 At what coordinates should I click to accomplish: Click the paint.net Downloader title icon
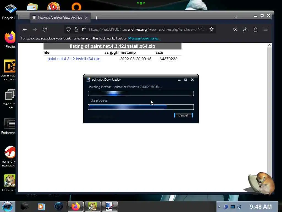tap(88, 79)
